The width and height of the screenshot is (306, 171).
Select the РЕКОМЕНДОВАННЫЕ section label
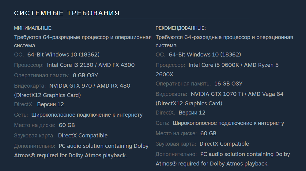(x=180, y=28)
